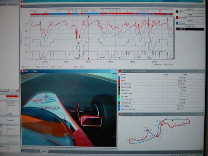
Task: Click the red RPM legend swatch beside the chart
Action: pyautogui.click(x=177, y=17)
